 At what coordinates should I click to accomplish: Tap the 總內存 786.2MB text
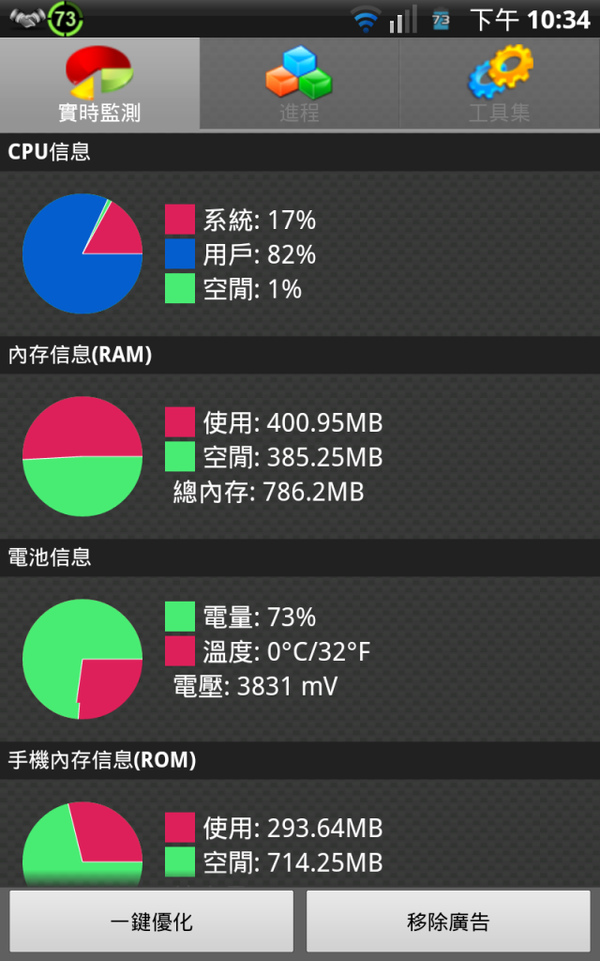[x=268, y=492]
